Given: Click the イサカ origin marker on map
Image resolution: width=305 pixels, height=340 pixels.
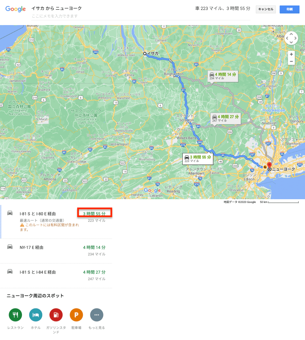Looking at the screenshot, I should point(145,54).
